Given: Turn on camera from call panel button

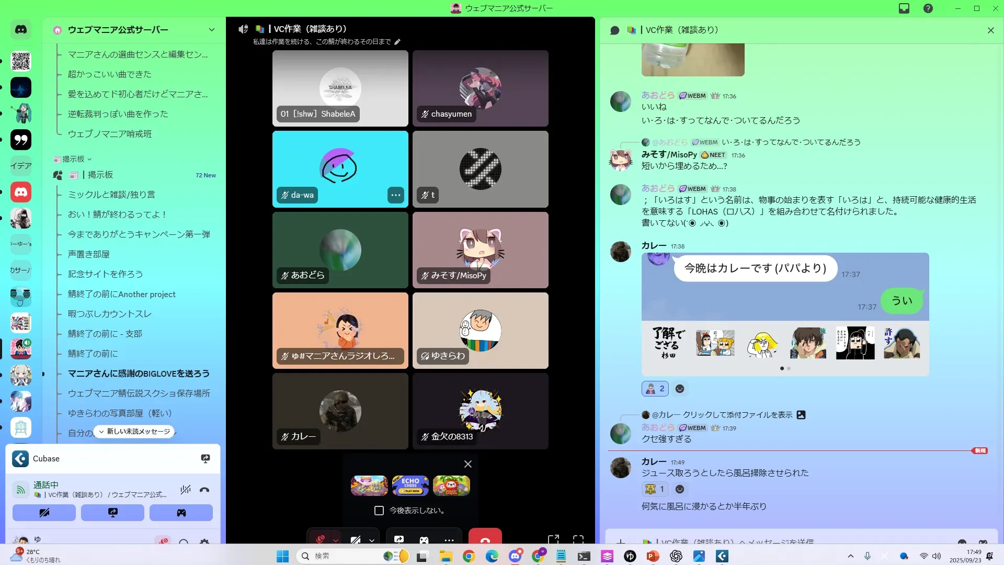Looking at the screenshot, I should [44, 513].
